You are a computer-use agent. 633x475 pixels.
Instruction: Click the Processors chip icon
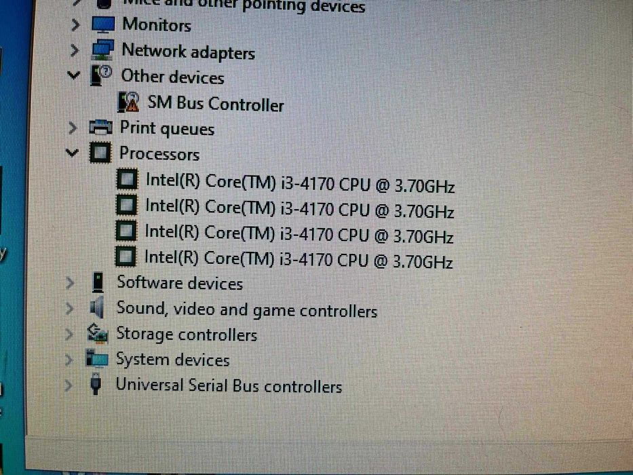100,153
